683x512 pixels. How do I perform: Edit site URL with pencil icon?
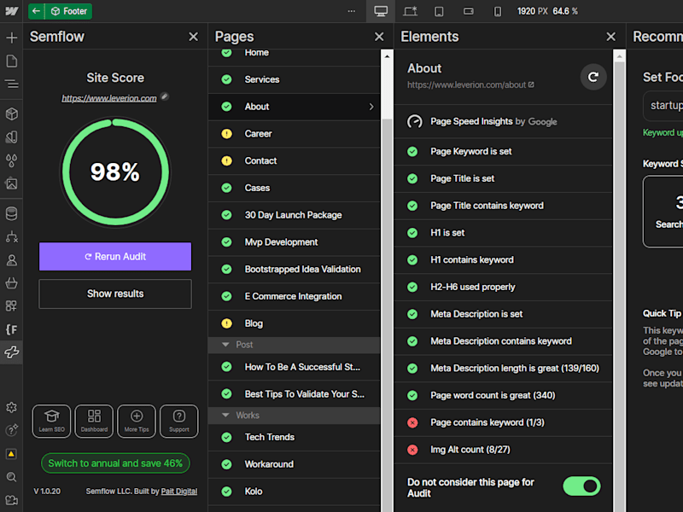click(x=165, y=96)
